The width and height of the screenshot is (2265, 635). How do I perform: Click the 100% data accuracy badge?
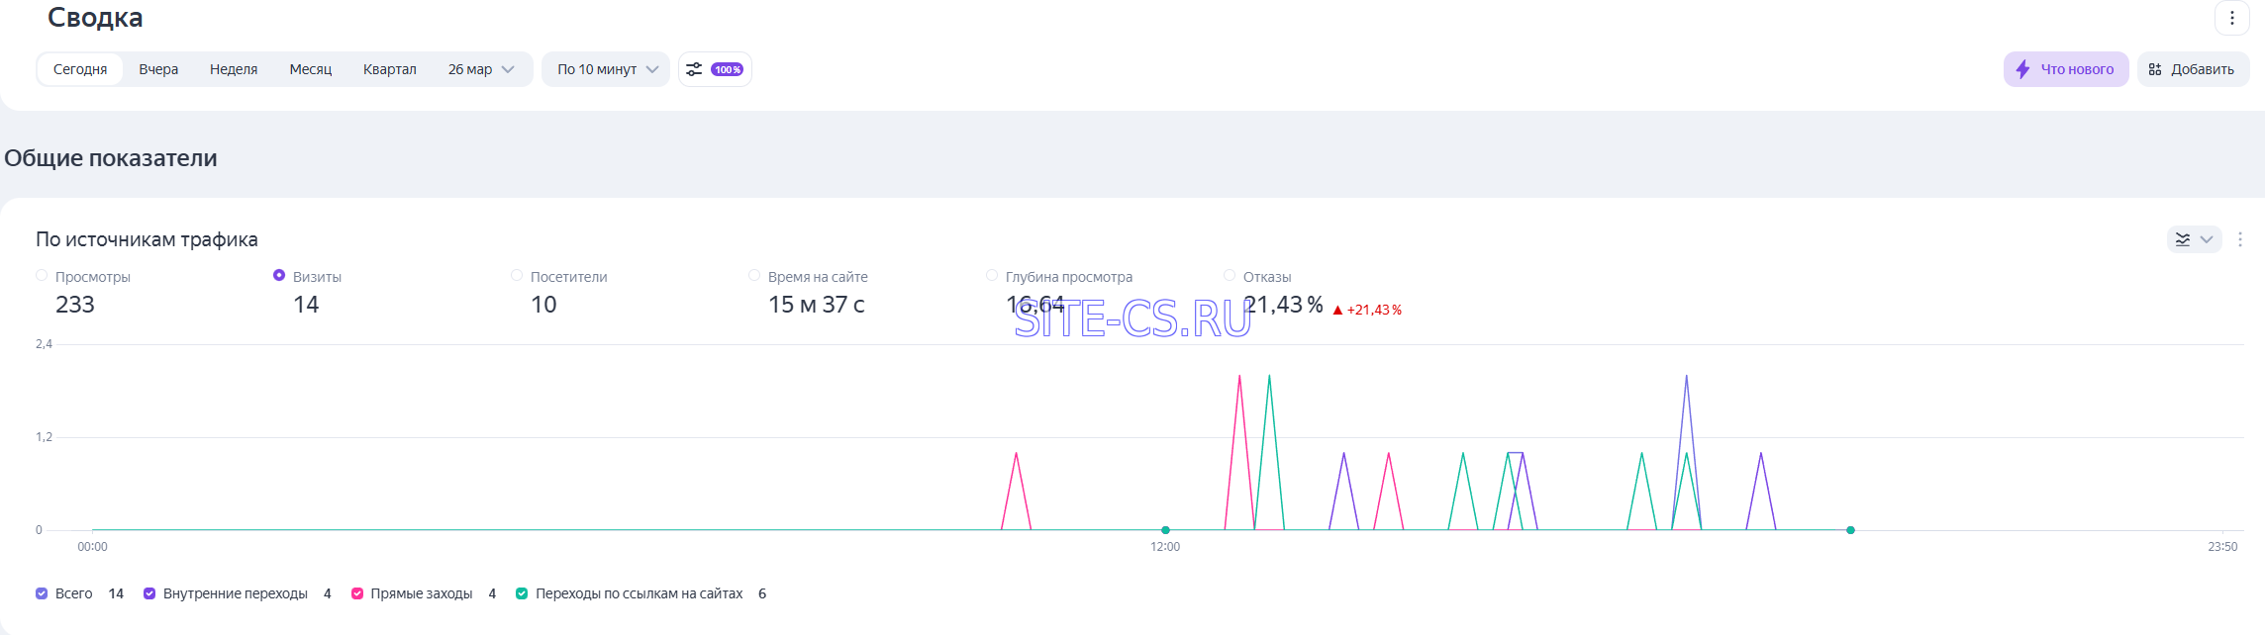[728, 69]
